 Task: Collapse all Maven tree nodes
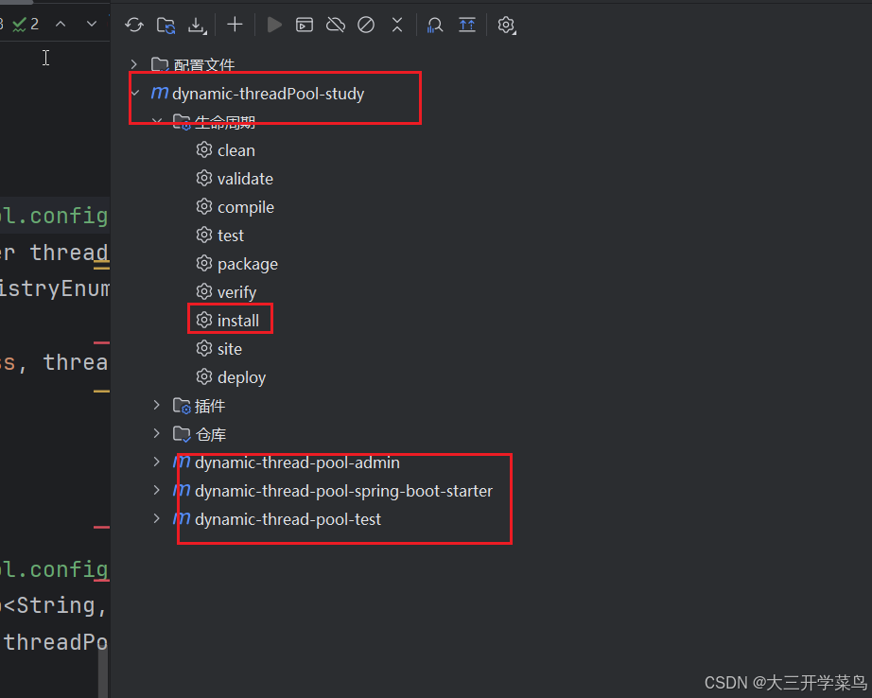(397, 25)
